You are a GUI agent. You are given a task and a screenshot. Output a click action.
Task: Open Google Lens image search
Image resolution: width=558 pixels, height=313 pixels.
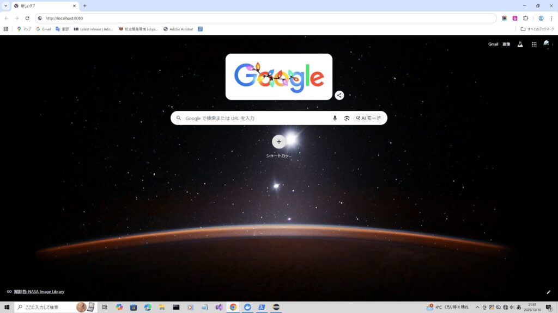pyautogui.click(x=347, y=118)
